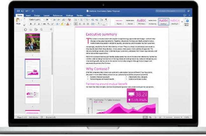The width and height of the screenshot is (206, 136).
Task: Select the cover page thumbnail with people
Action: (32, 43)
